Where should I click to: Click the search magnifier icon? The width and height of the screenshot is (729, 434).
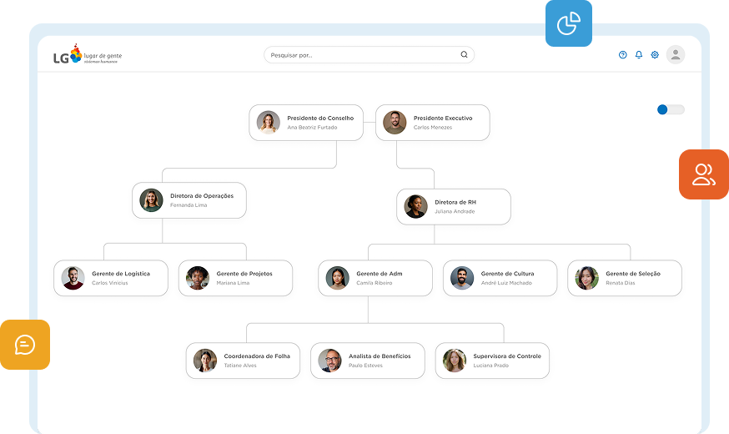[465, 55]
